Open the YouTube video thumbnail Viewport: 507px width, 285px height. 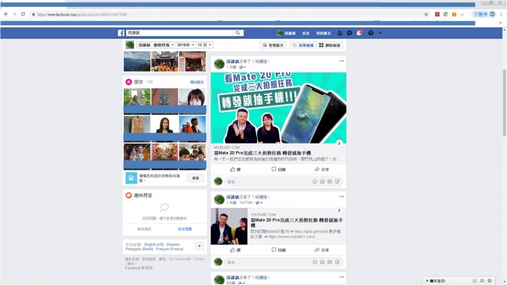[229, 226]
